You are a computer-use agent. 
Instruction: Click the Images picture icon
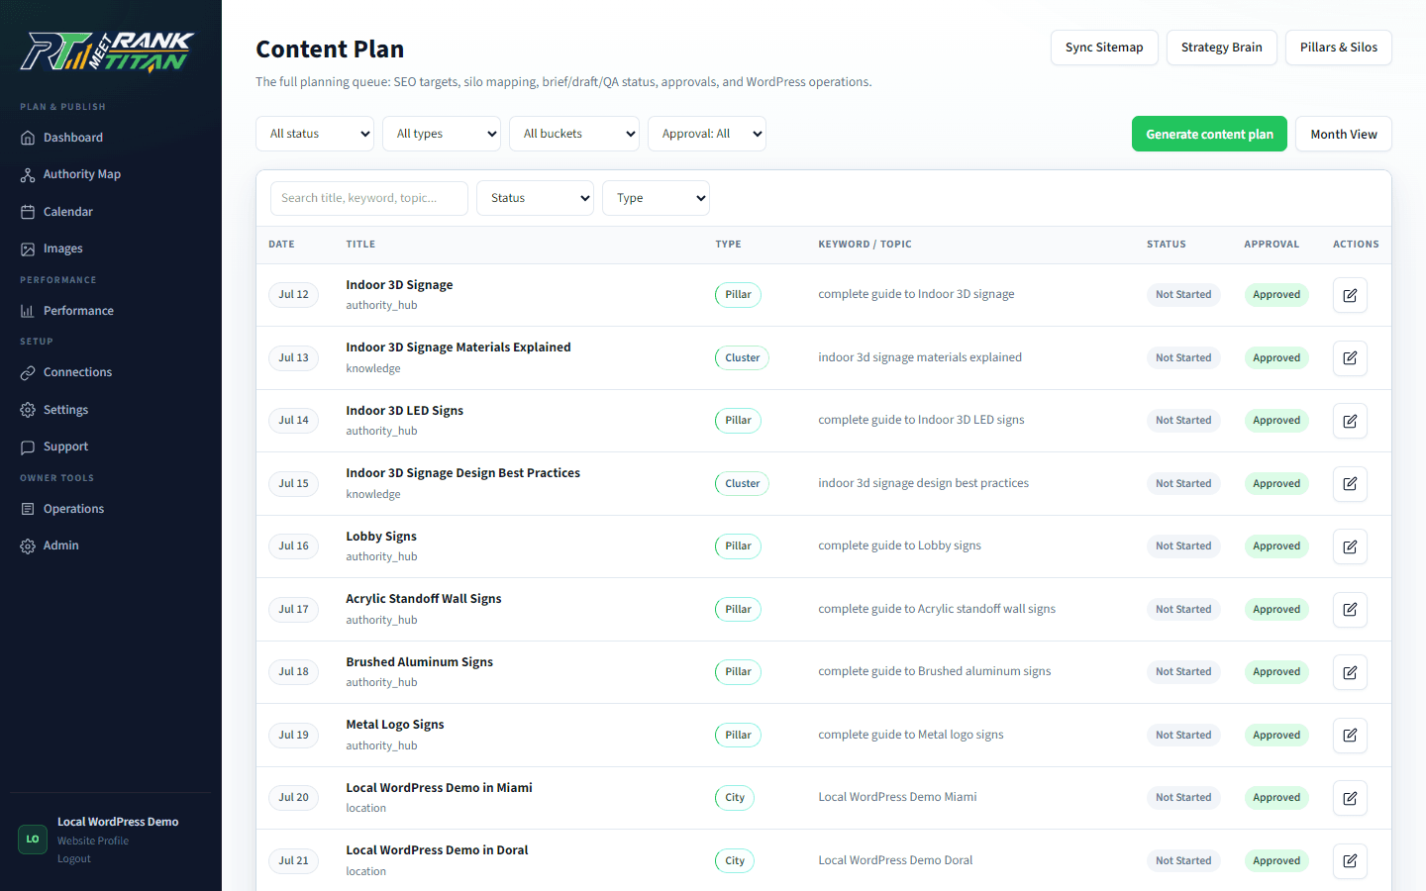click(28, 249)
